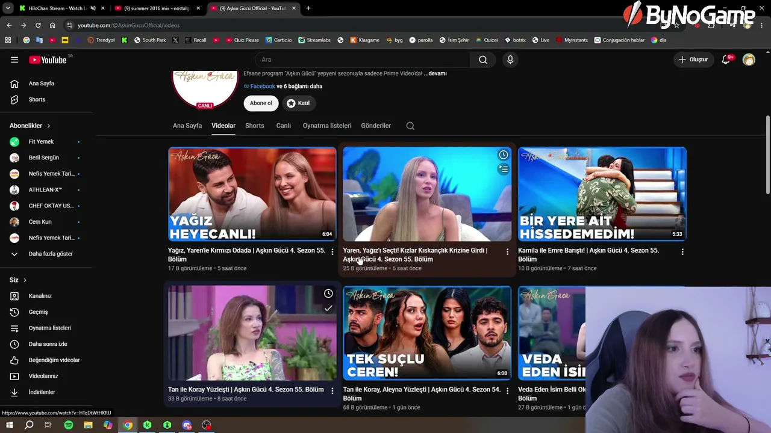Reload the page with the refresh icon
771x433 pixels.
point(38,25)
